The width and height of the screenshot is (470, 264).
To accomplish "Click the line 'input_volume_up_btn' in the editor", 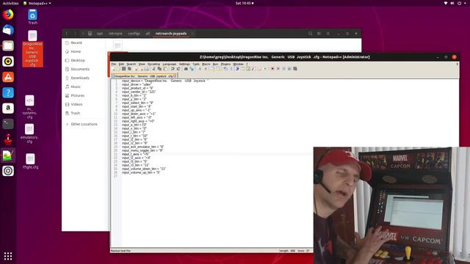I will [x=141, y=172].
